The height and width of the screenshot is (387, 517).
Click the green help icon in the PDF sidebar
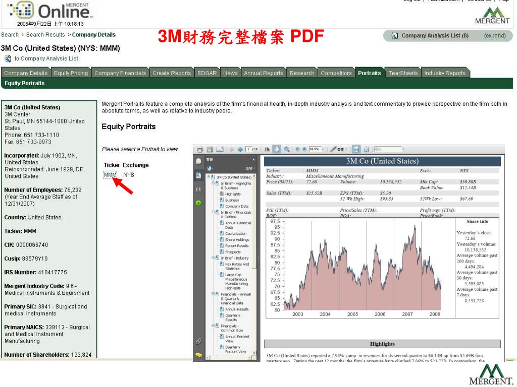[x=198, y=203]
